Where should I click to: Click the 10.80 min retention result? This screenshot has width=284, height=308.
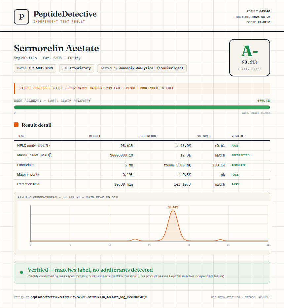coord(124,184)
